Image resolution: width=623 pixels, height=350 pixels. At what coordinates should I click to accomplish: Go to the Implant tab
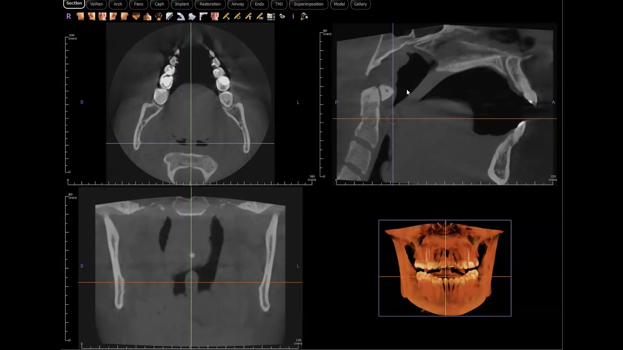coord(182,4)
